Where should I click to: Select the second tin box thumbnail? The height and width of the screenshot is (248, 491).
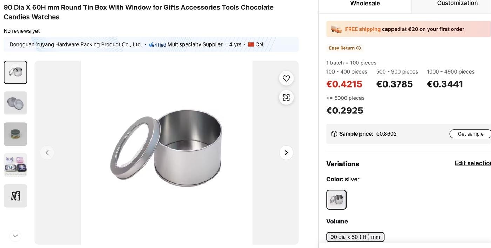15,103
